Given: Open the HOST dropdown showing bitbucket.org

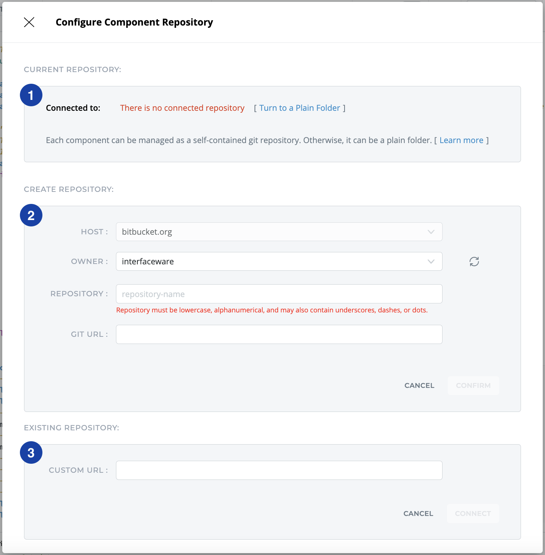Looking at the screenshot, I should pos(279,232).
